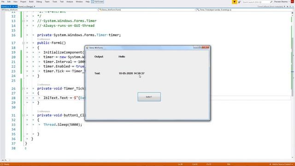This screenshot has width=295, height=166.
Task: Close the Demo WinForms window
Action: (205, 47)
